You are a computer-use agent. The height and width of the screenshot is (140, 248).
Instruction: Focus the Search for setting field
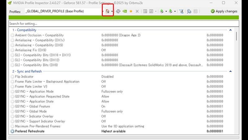pyautogui.click(x=124, y=24)
